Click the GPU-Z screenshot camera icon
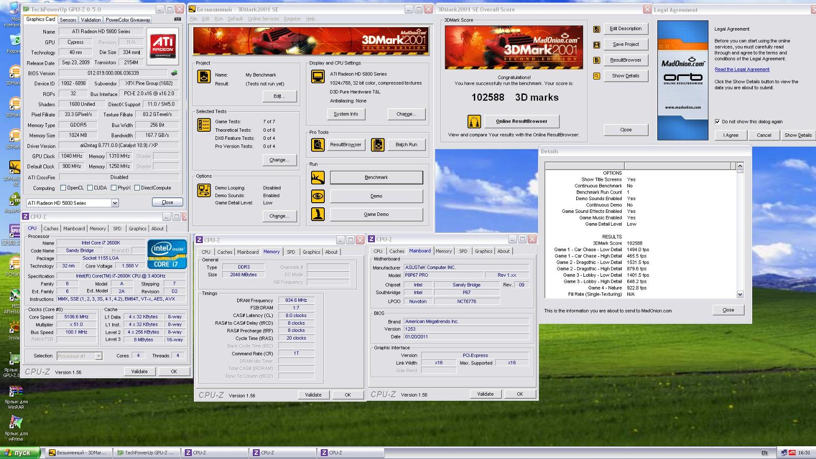This screenshot has width=816, height=459. coord(177,19)
